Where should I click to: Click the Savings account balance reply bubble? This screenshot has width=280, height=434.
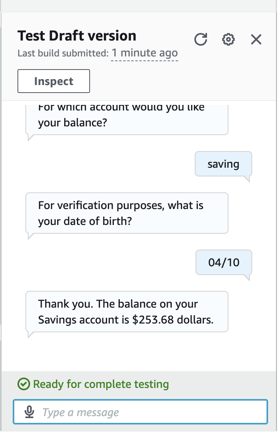(x=127, y=312)
